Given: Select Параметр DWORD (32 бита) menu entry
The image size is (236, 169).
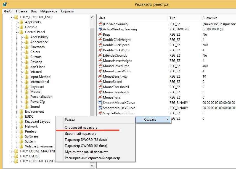Looking at the screenshot, I should [x=86, y=139].
